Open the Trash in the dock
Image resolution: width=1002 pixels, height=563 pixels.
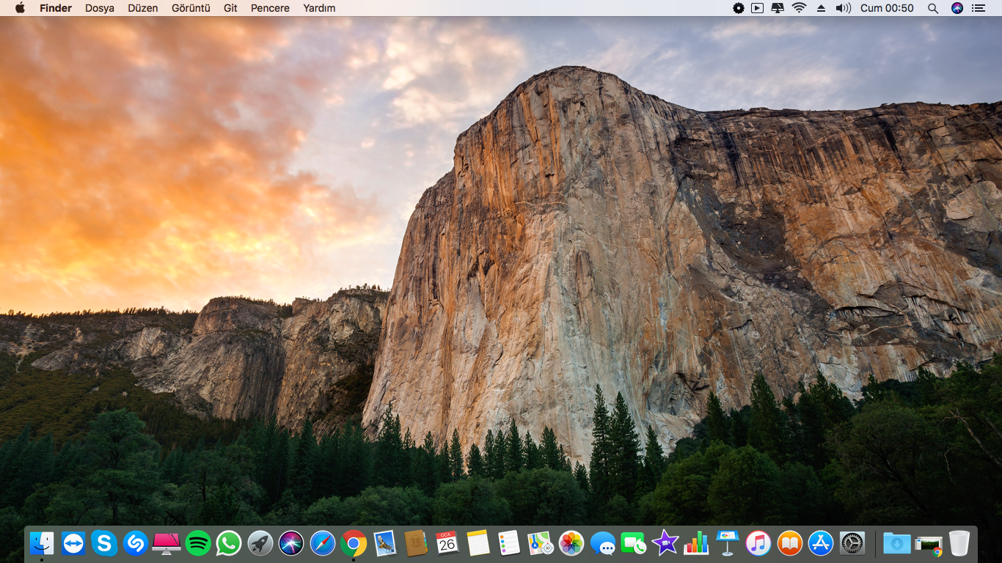tap(959, 543)
